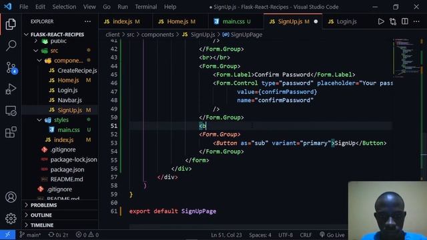Image resolution: width=427 pixels, height=240 pixels.
Task: Open the Terminal menu
Action: point(145,7)
